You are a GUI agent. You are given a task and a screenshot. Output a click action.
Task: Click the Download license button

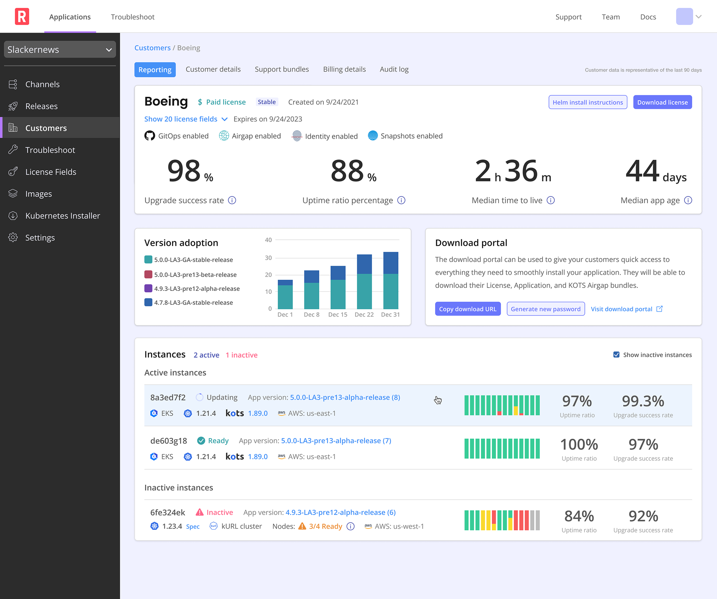click(x=662, y=102)
